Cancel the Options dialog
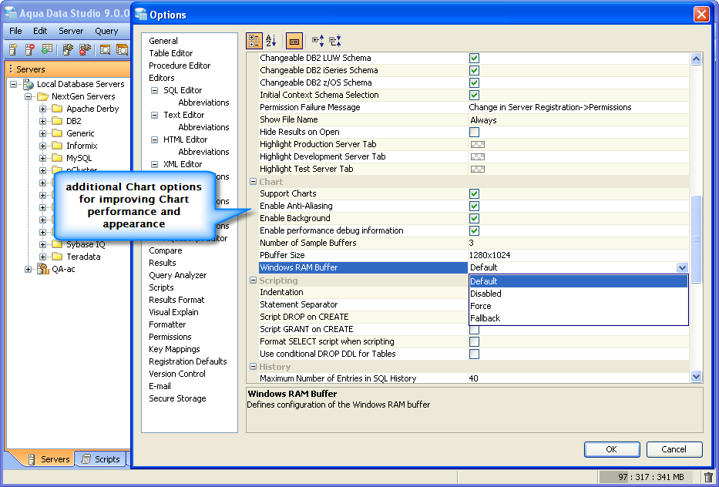This screenshot has width=719, height=487. pyautogui.click(x=674, y=449)
